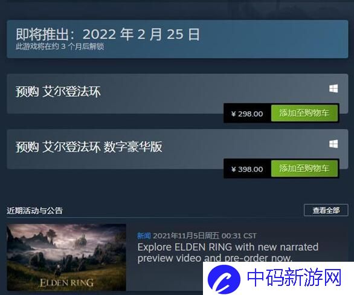Add 数字豪华版 ¥398.00 edition to cart
This screenshot has height=295, width=354.
click(304, 169)
